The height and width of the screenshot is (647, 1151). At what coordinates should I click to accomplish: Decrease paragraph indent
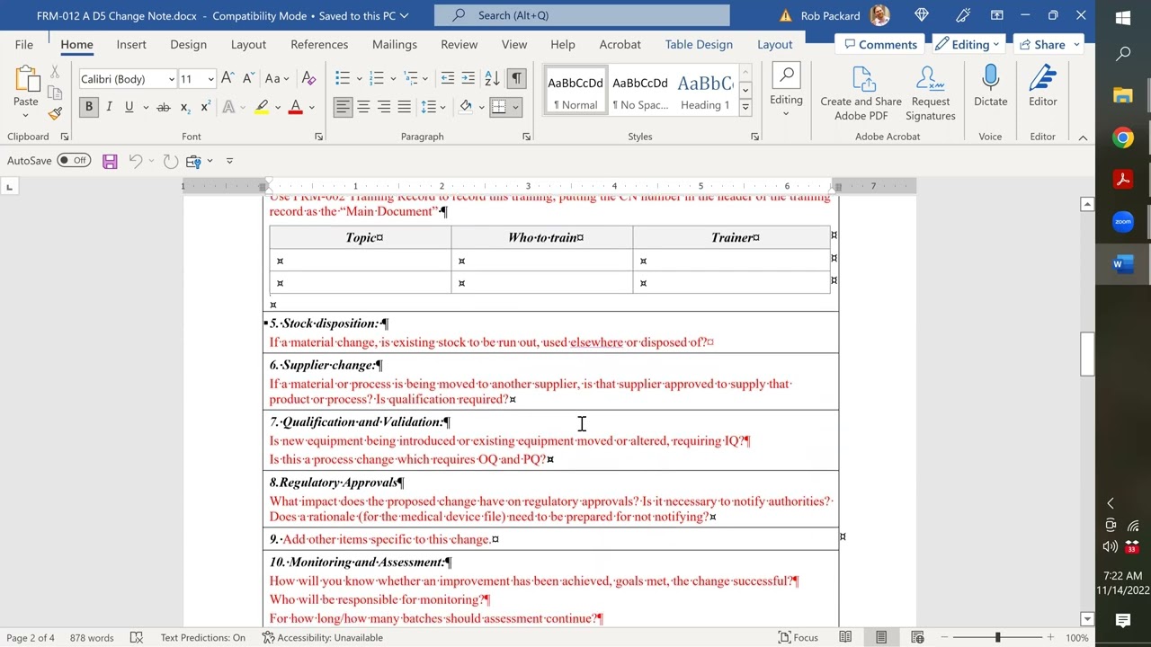pyautogui.click(x=447, y=79)
